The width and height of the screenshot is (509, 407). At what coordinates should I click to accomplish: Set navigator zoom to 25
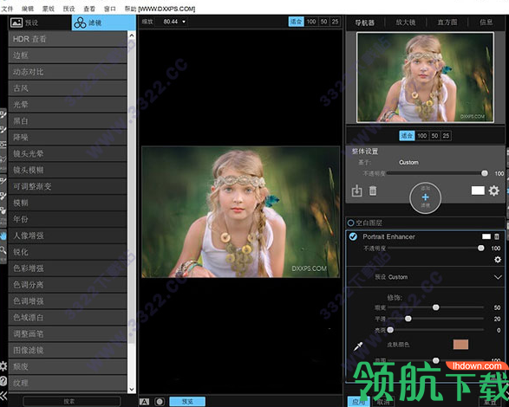pyautogui.click(x=446, y=136)
